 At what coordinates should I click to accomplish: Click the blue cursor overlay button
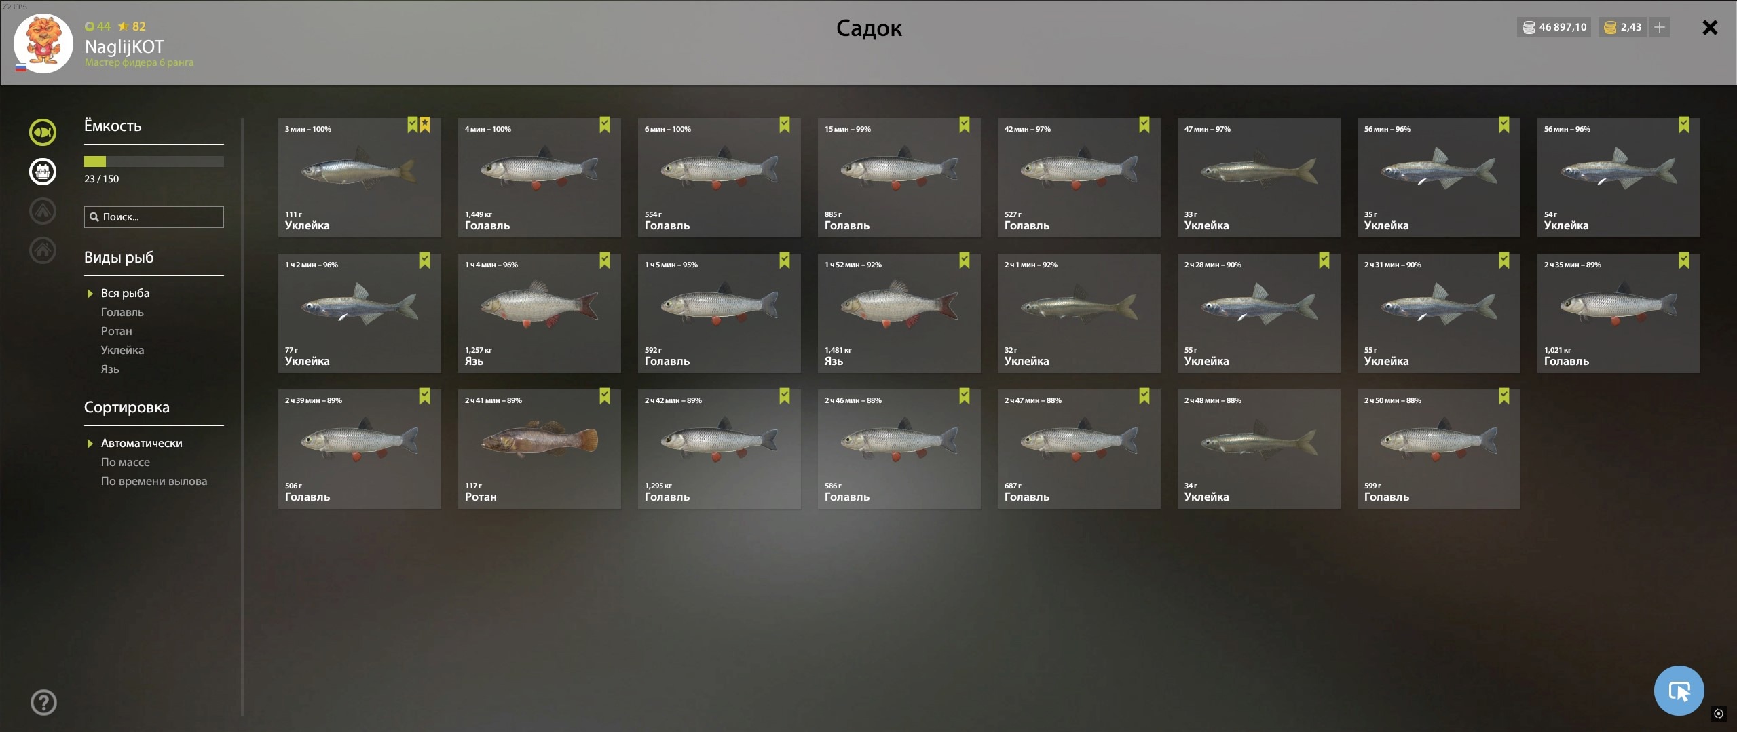pyautogui.click(x=1679, y=691)
